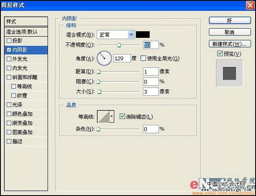The height and width of the screenshot is (196, 256).
Task: Open 混合选项:默认 blending options
Action: point(26,32)
